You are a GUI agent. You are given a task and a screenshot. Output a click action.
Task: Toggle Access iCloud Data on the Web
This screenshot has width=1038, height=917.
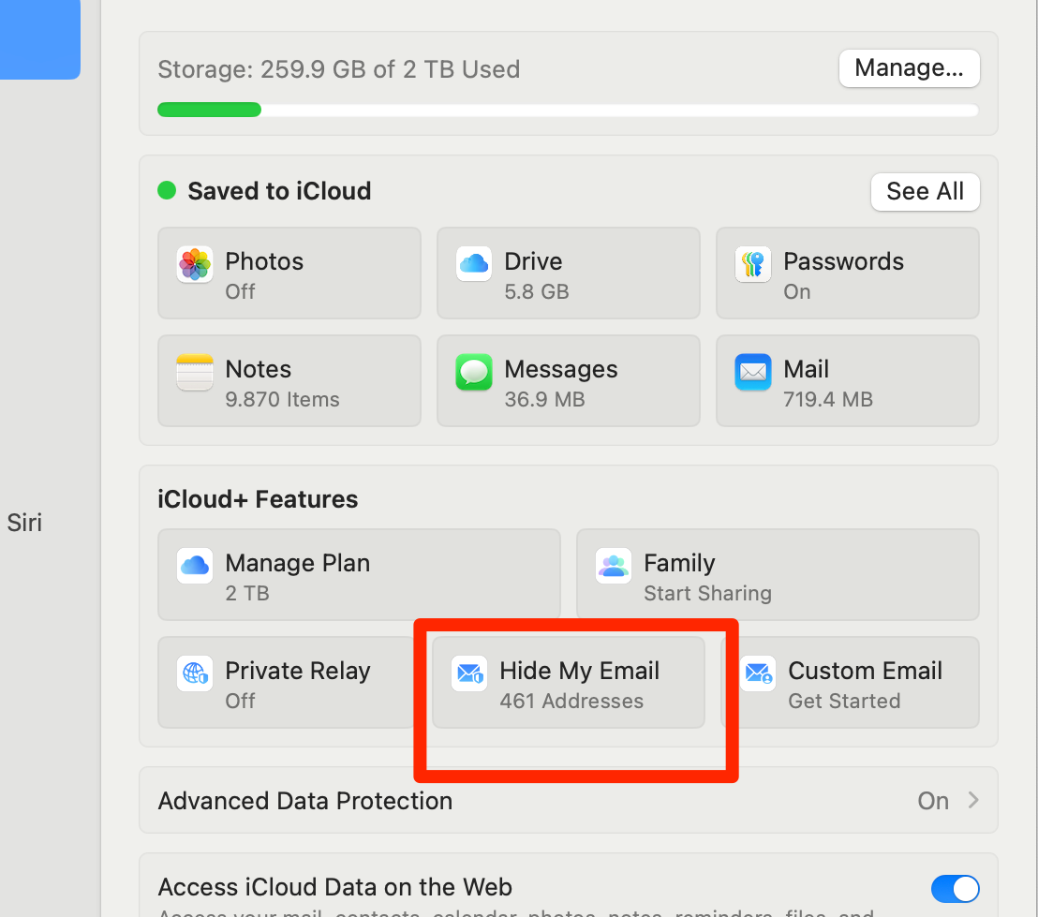coord(955,889)
